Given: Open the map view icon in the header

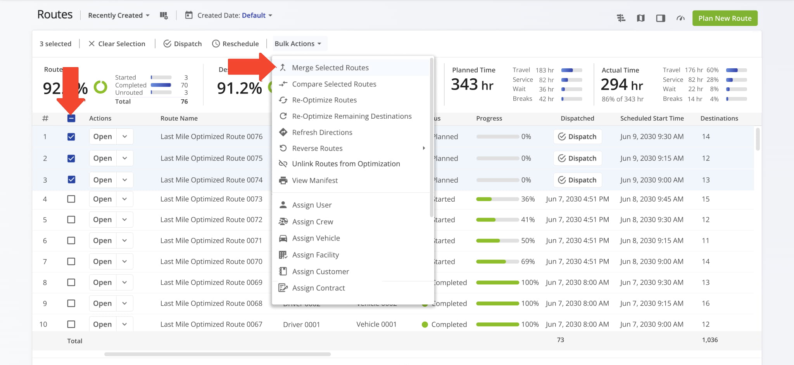Looking at the screenshot, I should tap(640, 18).
